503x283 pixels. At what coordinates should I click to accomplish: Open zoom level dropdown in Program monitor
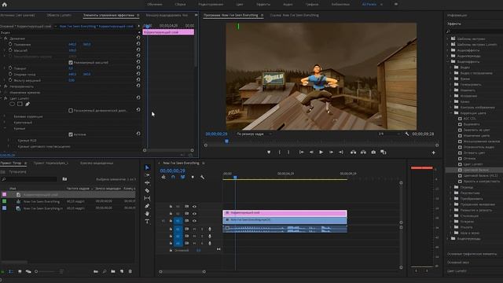pos(254,134)
